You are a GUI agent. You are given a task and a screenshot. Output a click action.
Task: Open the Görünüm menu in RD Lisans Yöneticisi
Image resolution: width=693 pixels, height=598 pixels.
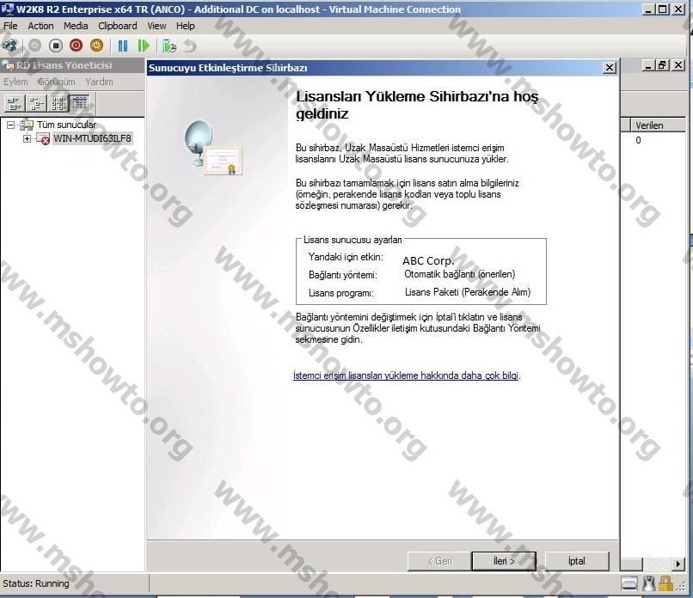(57, 82)
